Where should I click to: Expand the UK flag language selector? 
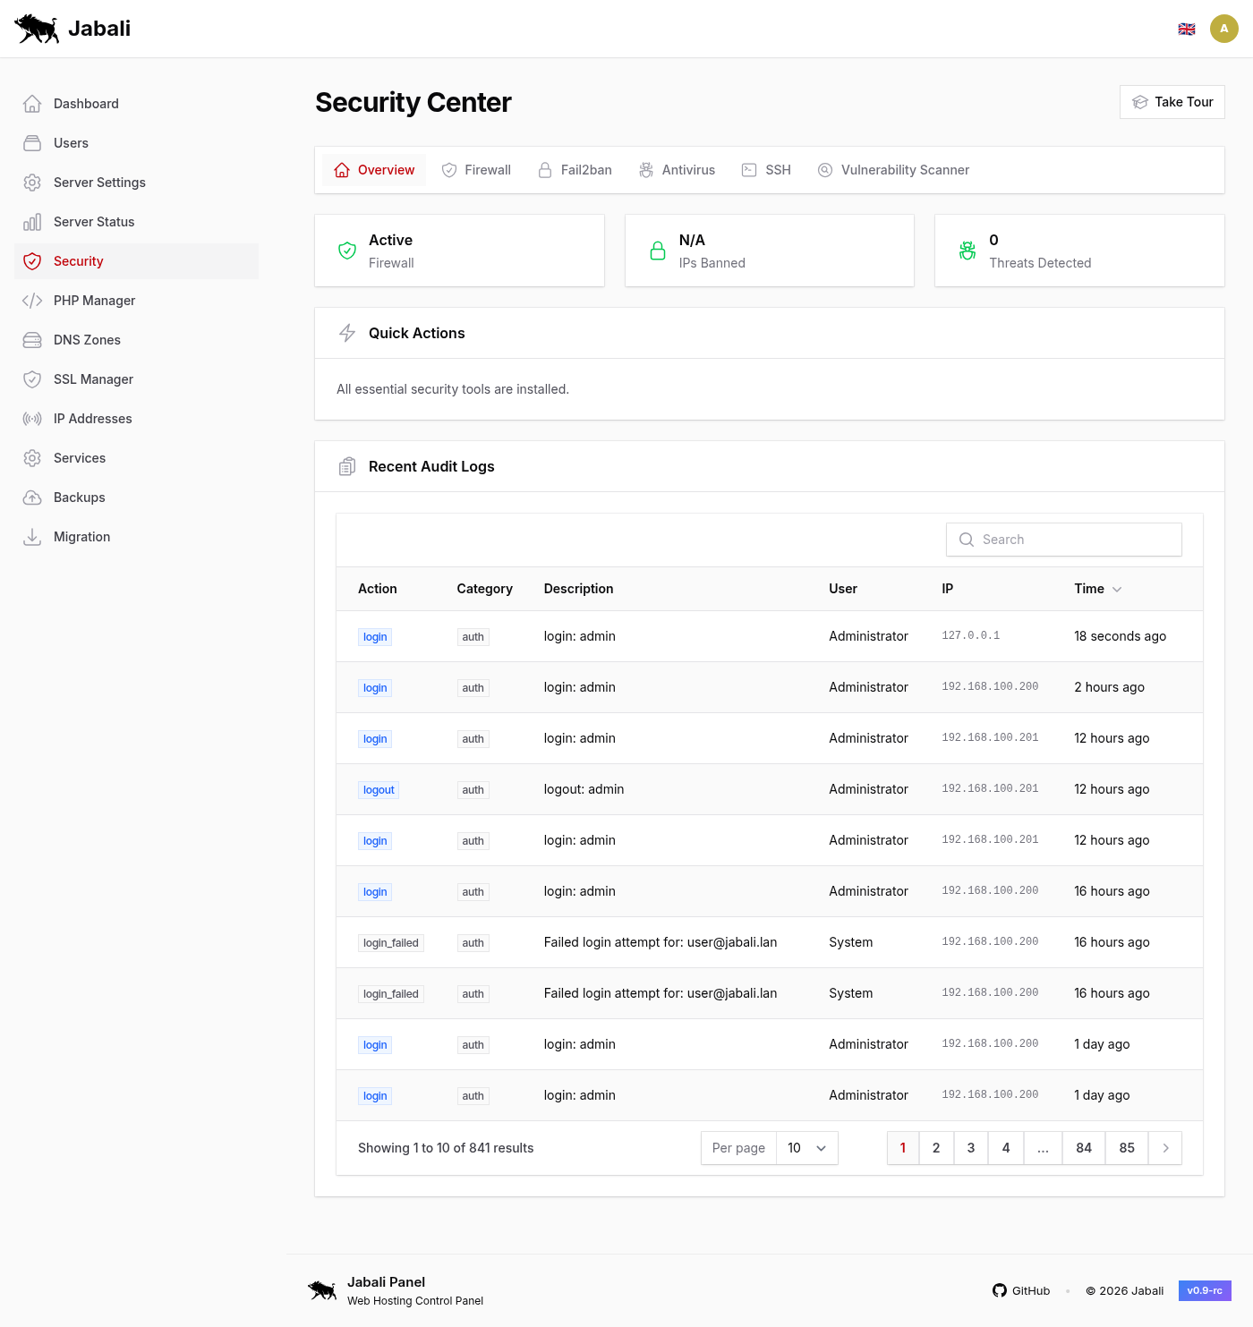[1187, 28]
